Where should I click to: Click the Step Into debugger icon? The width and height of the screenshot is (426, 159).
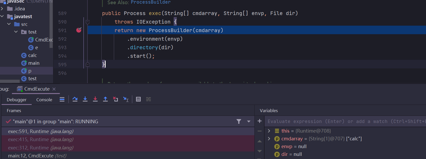(x=85, y=99)
